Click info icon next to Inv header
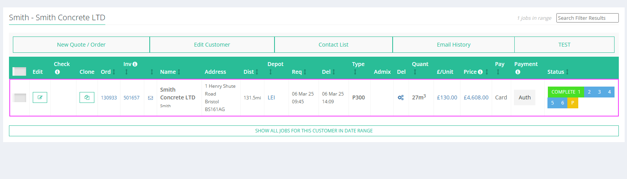627x179 pixels. coord(135,64)
